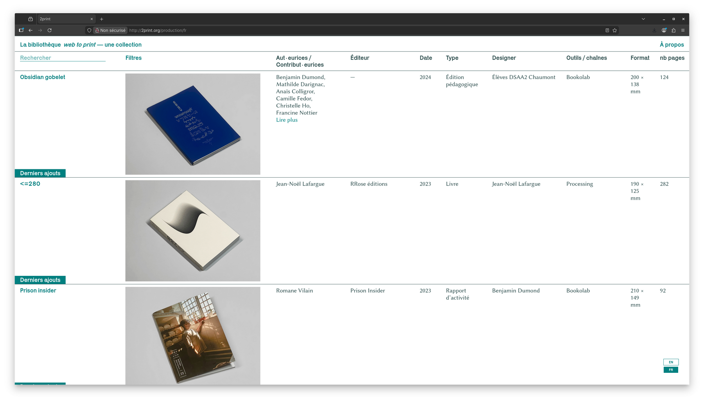Sort by the Format column header
Viewport: 704px width, 401px height.
pos(639,58)
